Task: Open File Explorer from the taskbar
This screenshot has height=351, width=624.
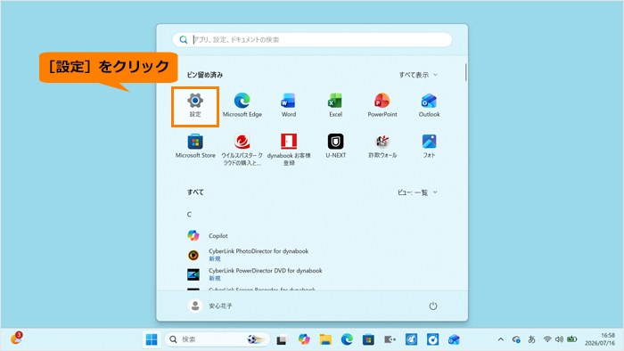Action: coord(325,339)
